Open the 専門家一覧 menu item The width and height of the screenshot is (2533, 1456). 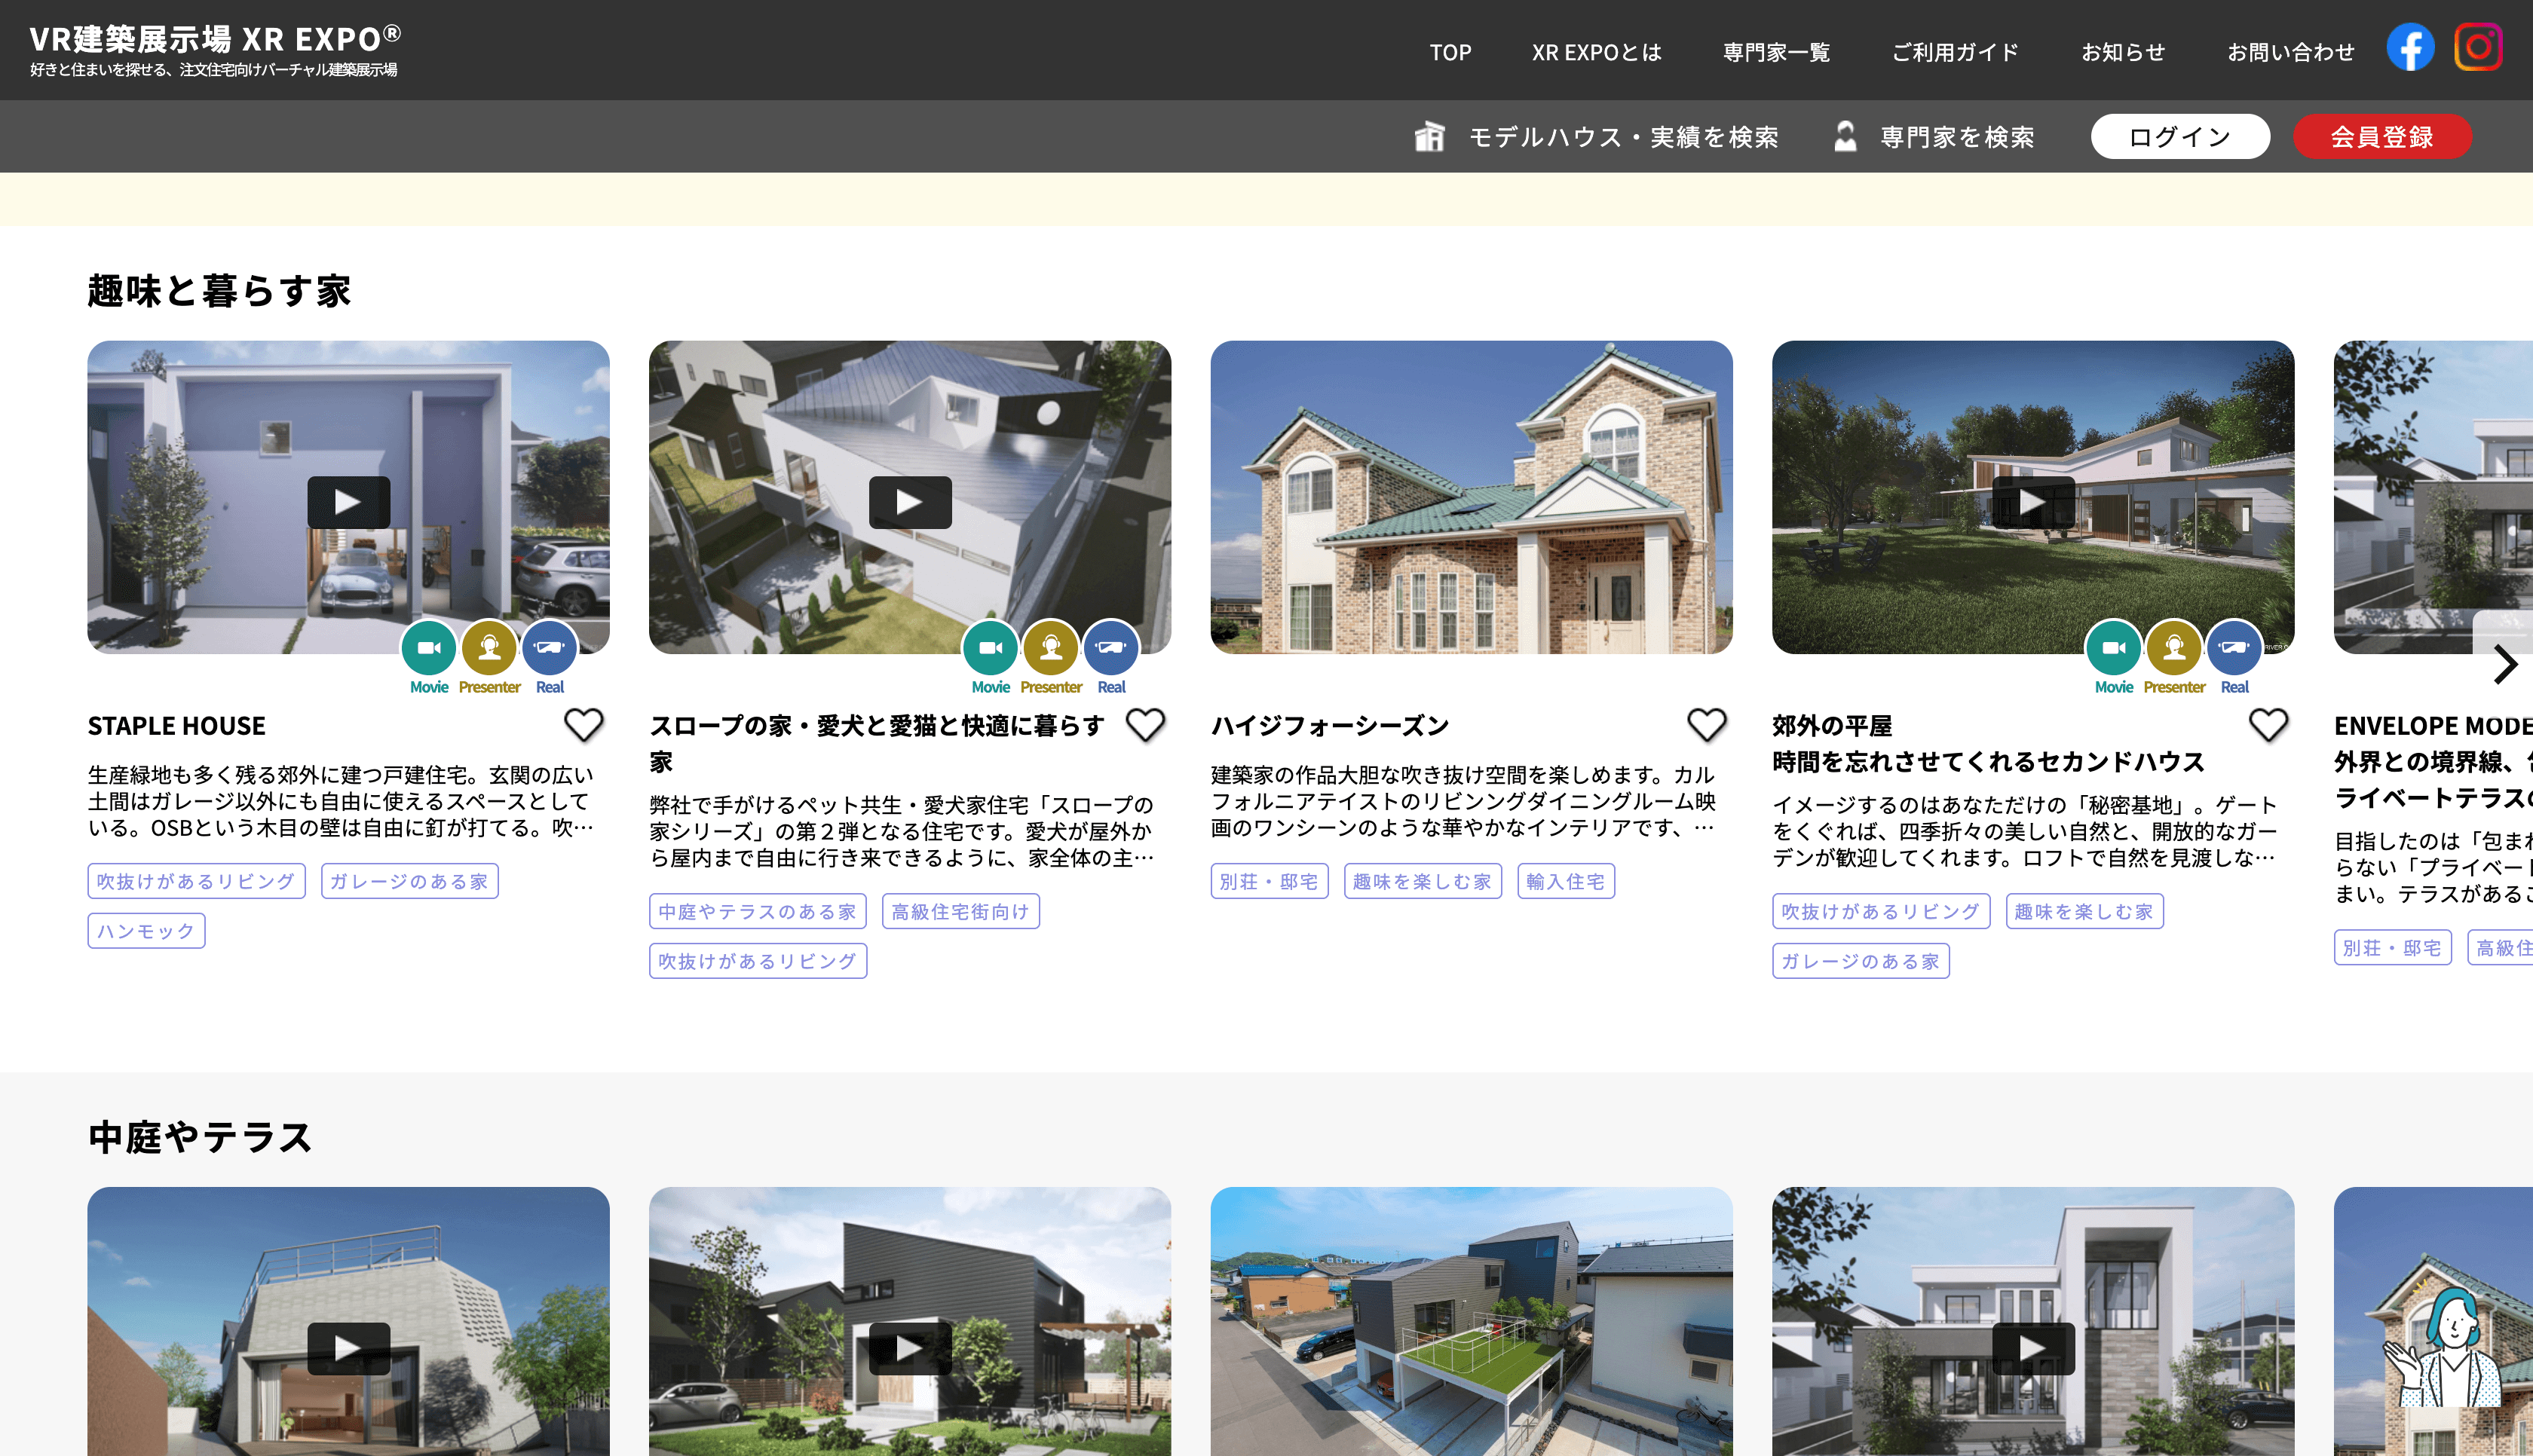point(1776,52)
